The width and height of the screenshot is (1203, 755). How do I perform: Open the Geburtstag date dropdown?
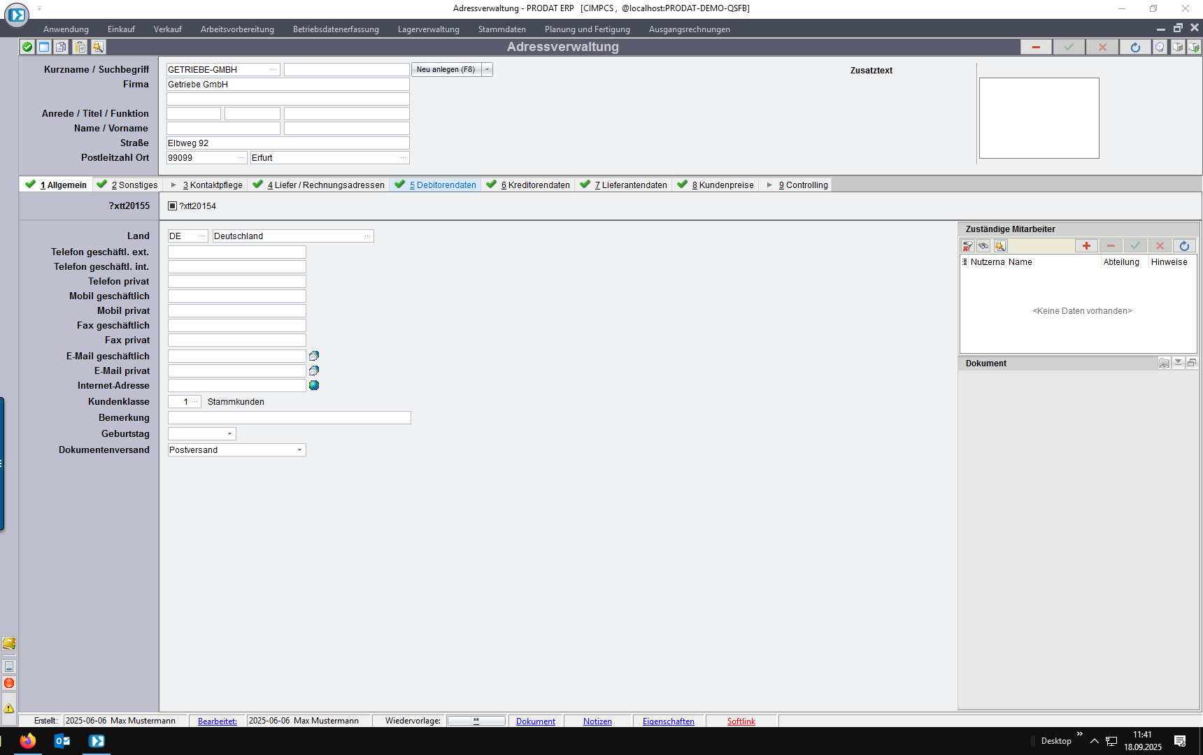tap(229, 434)
